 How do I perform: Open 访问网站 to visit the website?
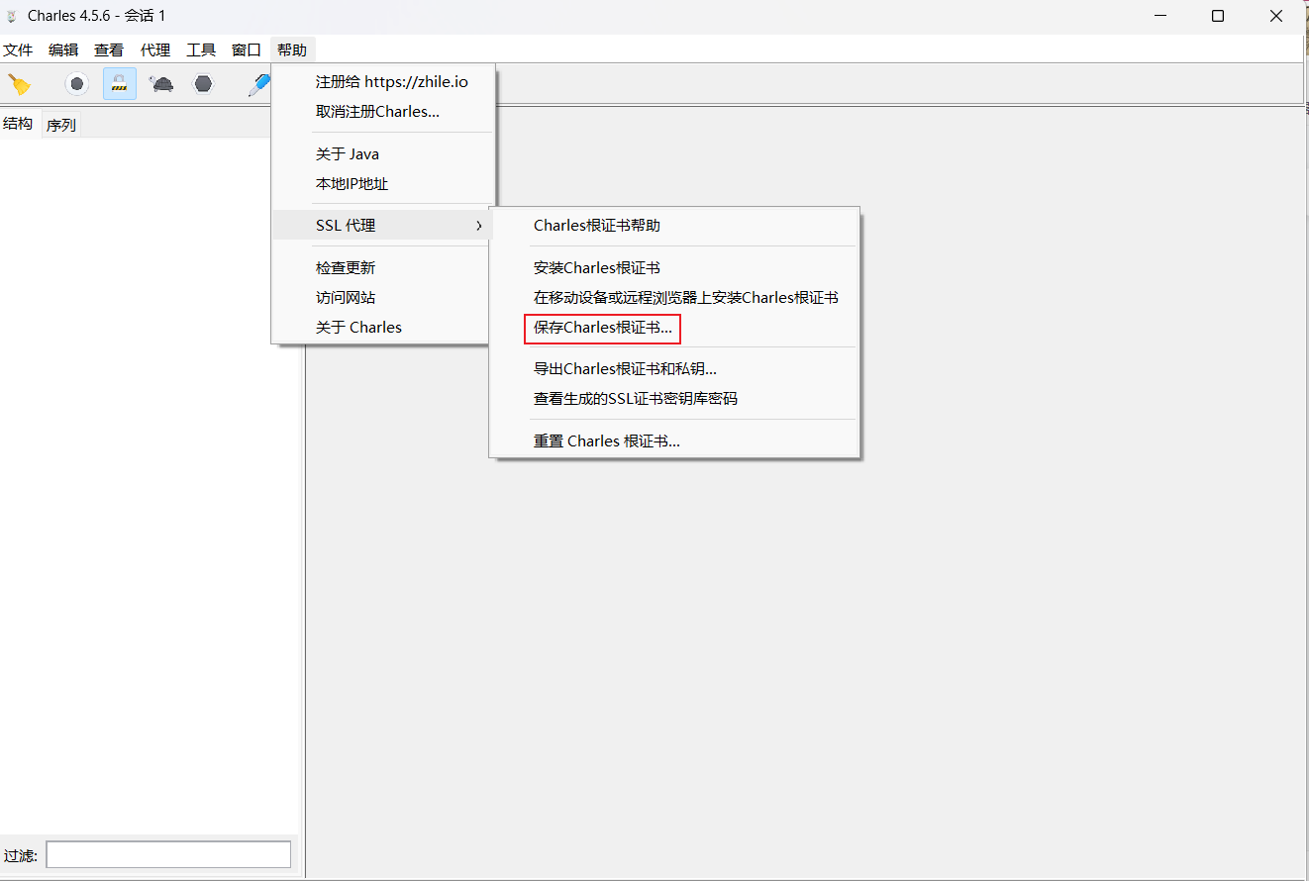pyautogui.click(x=345, y=296)
